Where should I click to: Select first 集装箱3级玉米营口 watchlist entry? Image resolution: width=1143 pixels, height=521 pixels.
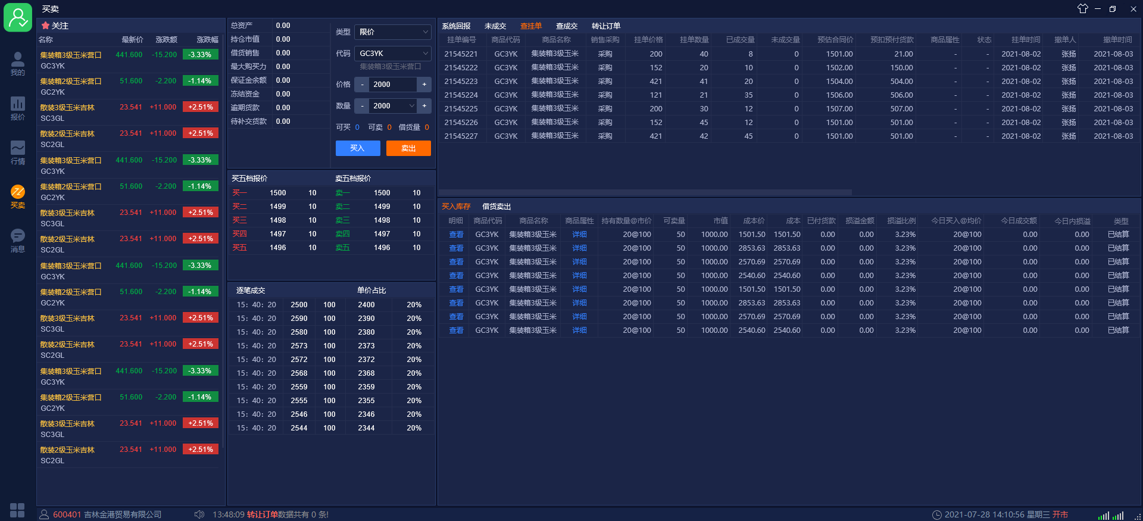coord(130,60)
